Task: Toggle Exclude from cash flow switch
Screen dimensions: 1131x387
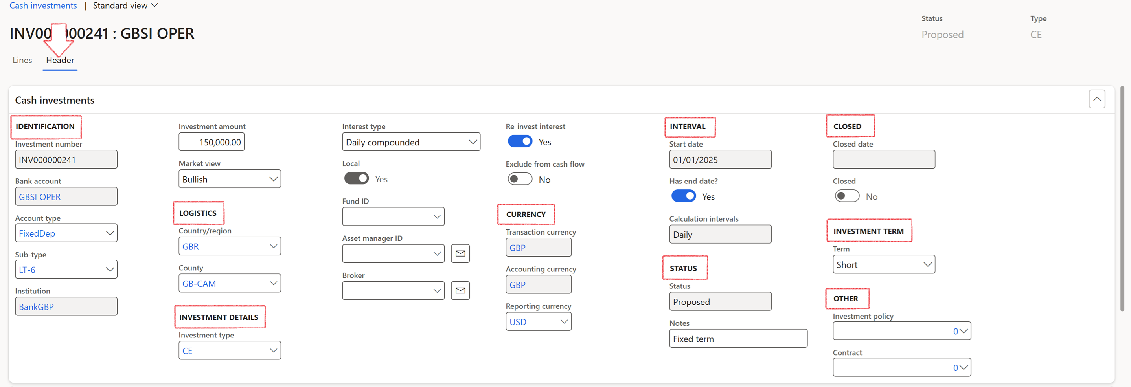Action: tap(520, 180)
